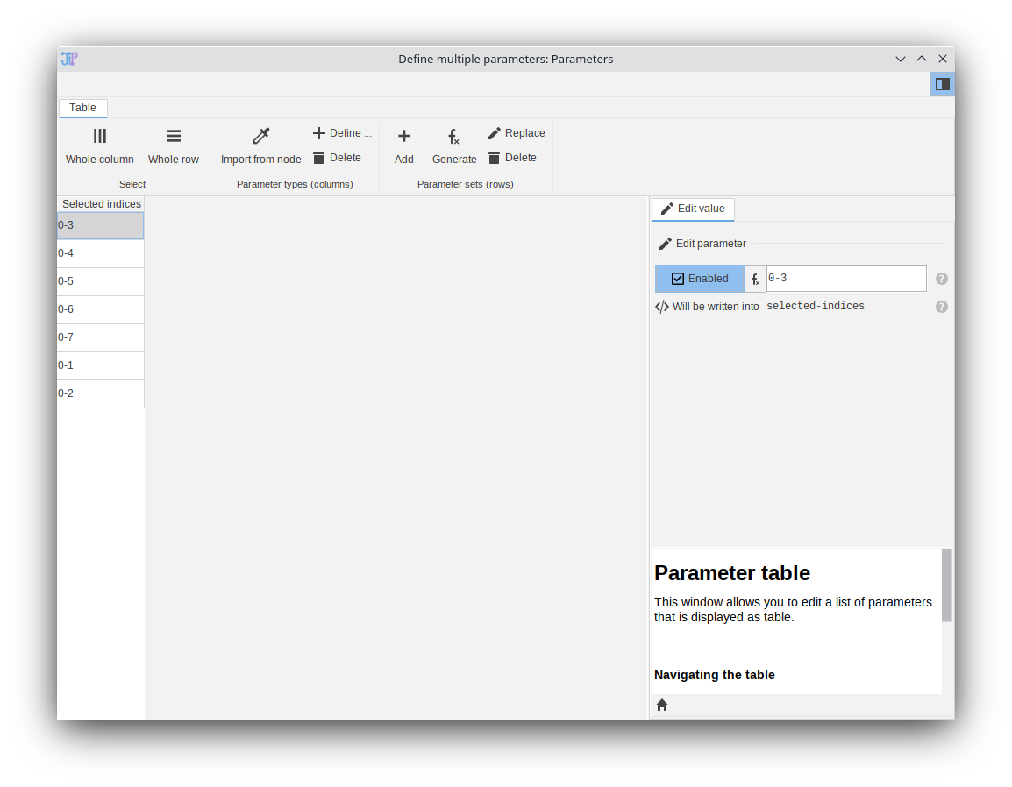Open the Define column menu

(x=341, y=132)
